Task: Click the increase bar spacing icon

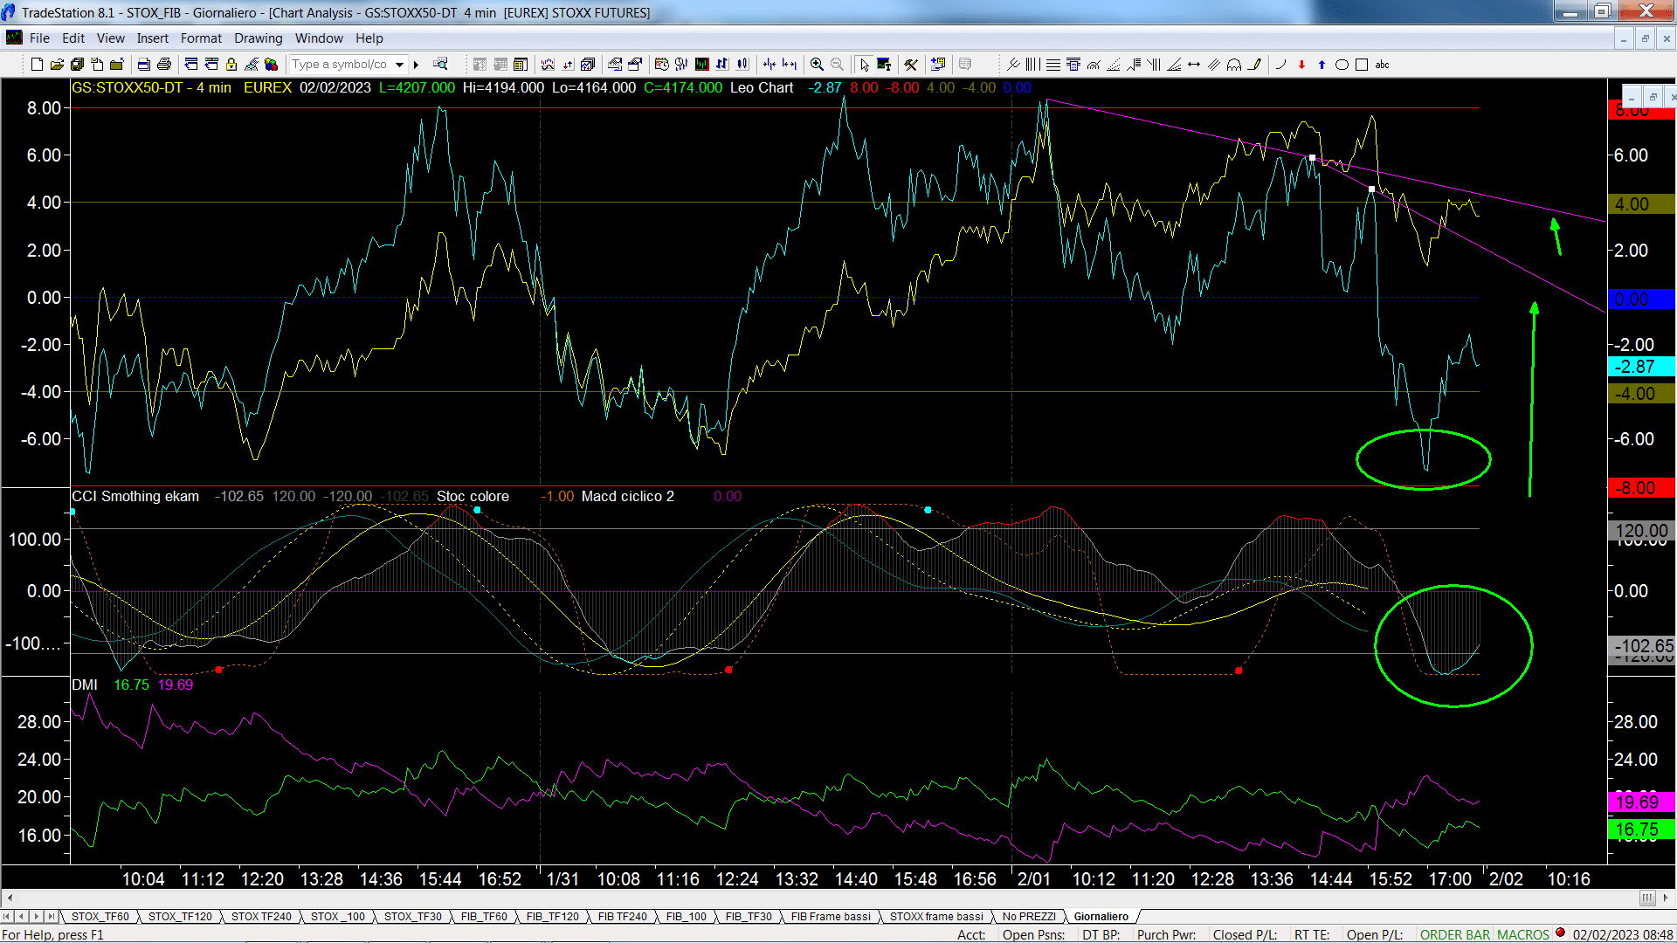Action: pyautogui.click(x=790, y=64)
